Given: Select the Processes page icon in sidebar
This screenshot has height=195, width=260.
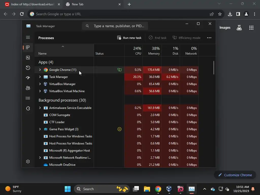Looking at the screenshot, I should pyautogui.click(x=28, y=47).
